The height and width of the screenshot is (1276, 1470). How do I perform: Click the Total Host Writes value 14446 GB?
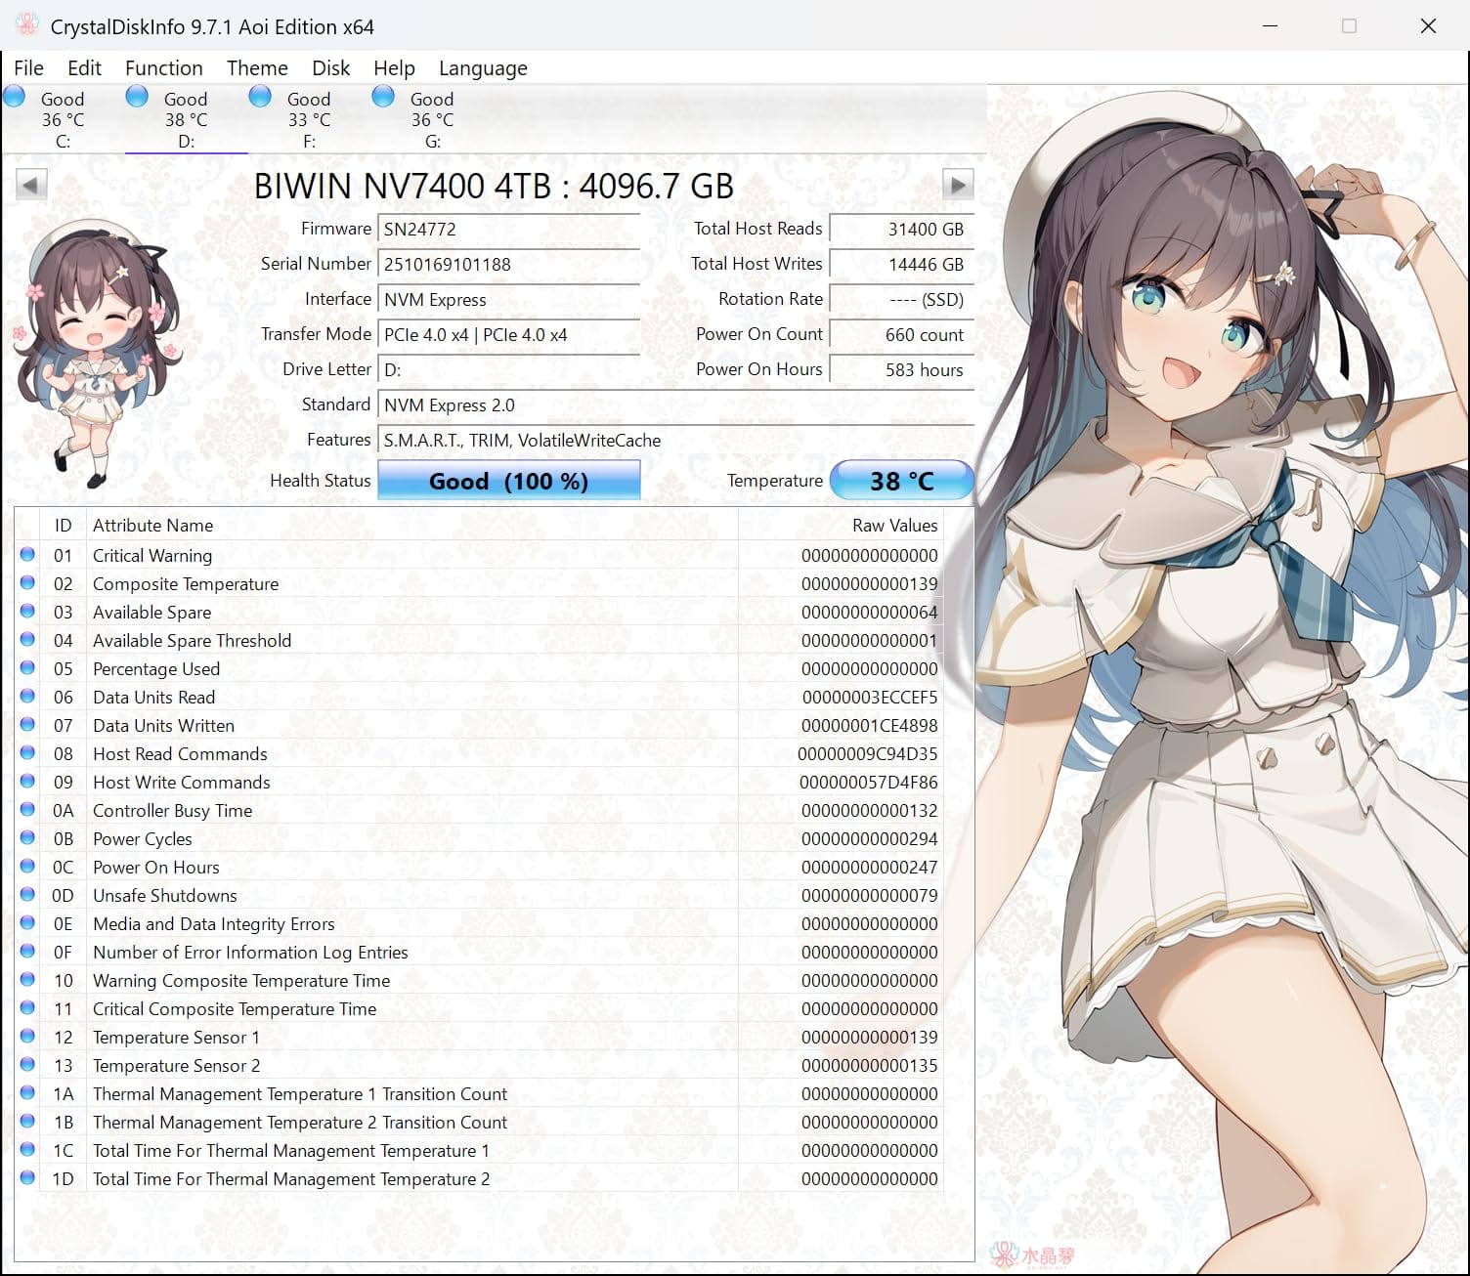click(x=901, y=264)
